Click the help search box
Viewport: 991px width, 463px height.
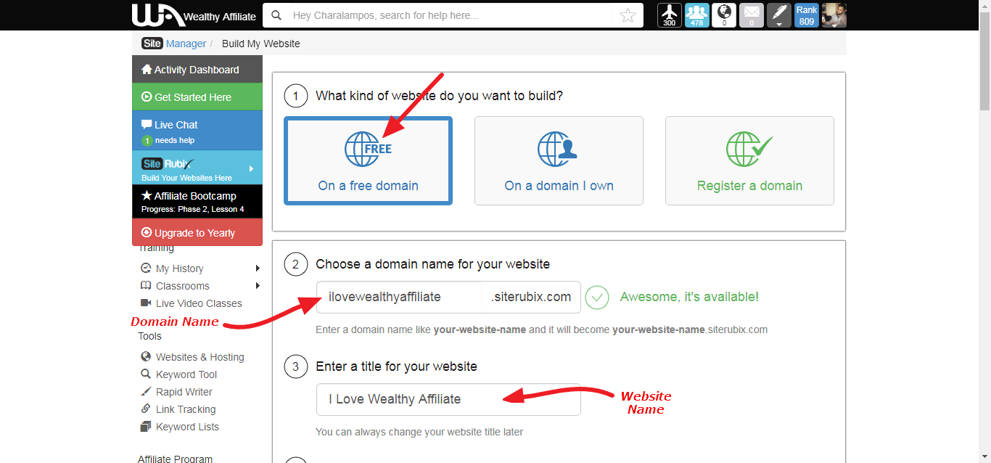453,15
